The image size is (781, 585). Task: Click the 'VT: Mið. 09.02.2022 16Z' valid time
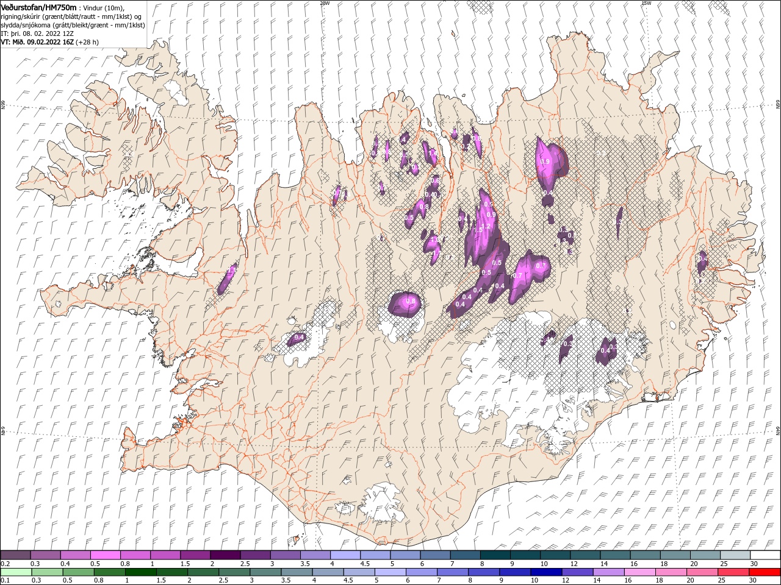tap(36, 42)
